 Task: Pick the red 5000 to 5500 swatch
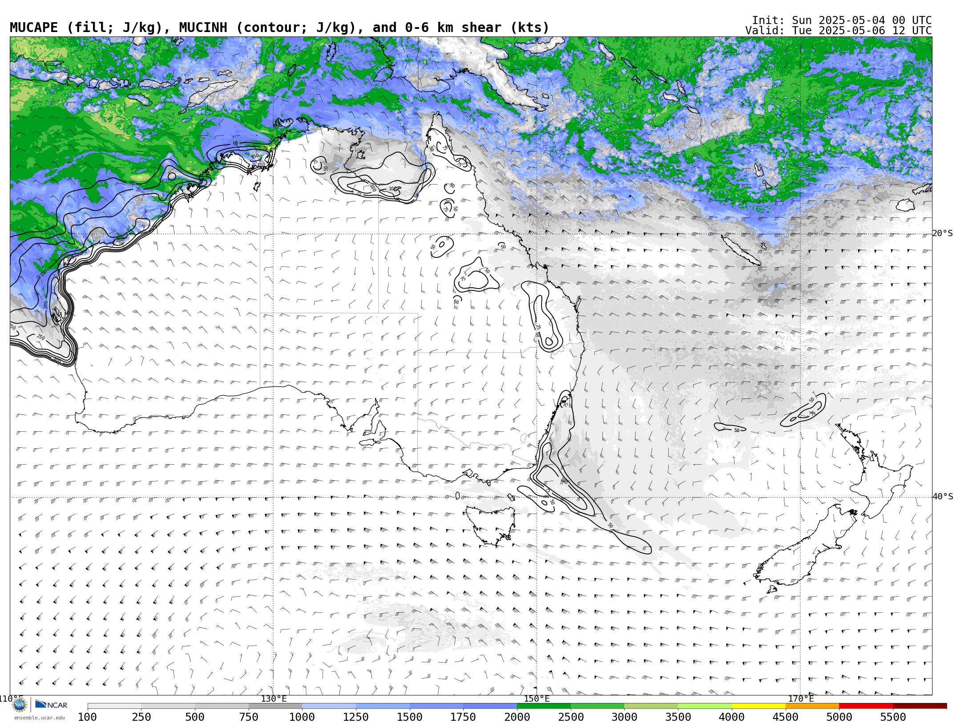(866, 706)
